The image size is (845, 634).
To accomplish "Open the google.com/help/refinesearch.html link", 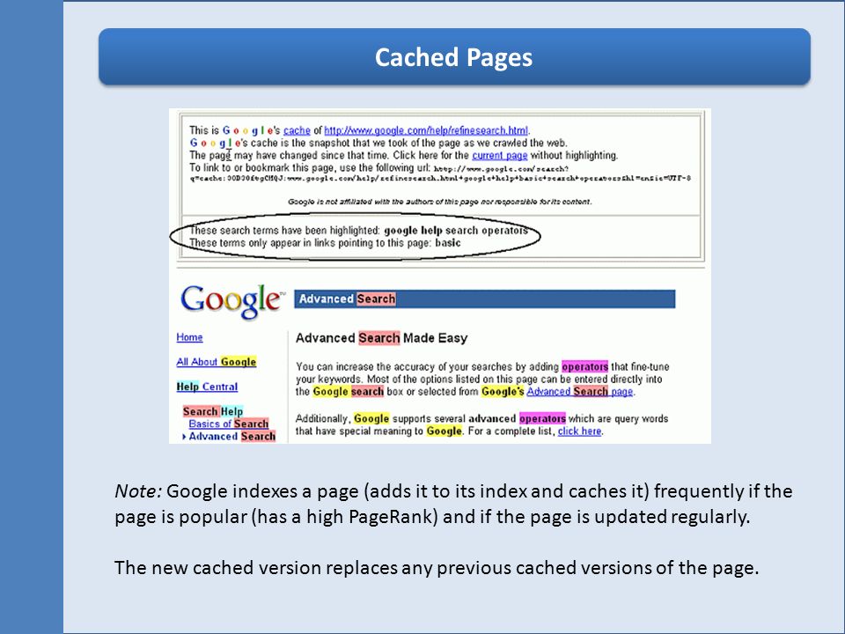I will pos(426,130).
